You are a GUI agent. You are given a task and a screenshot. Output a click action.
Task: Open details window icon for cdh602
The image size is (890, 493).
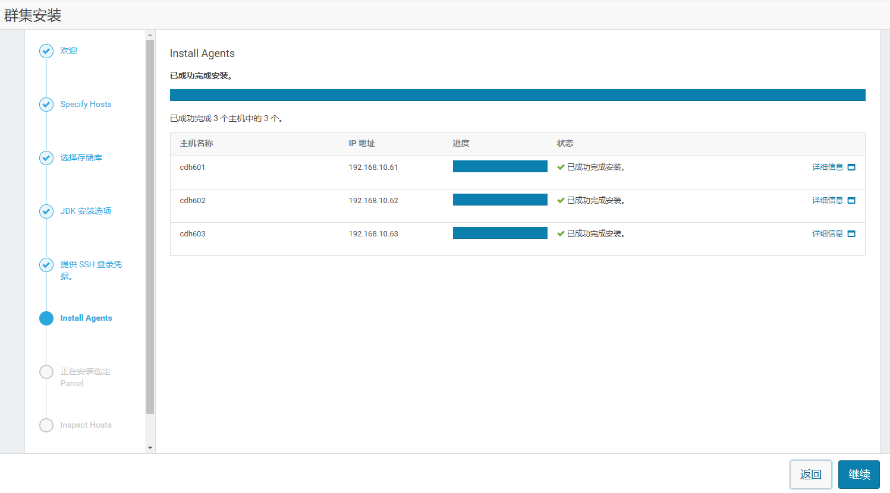[851, 201]
